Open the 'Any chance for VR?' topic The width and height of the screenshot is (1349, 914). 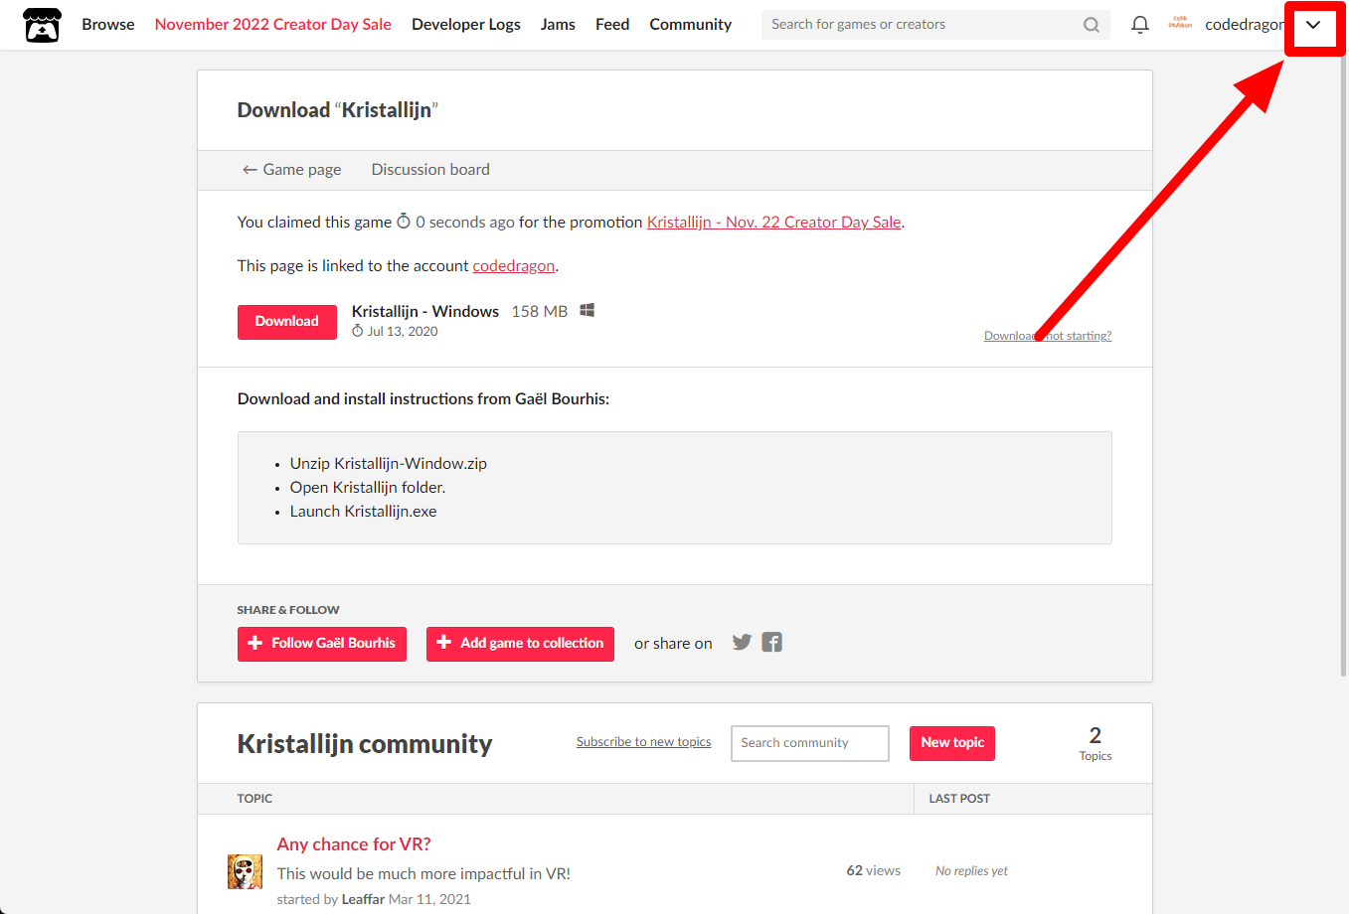(354, 844)
